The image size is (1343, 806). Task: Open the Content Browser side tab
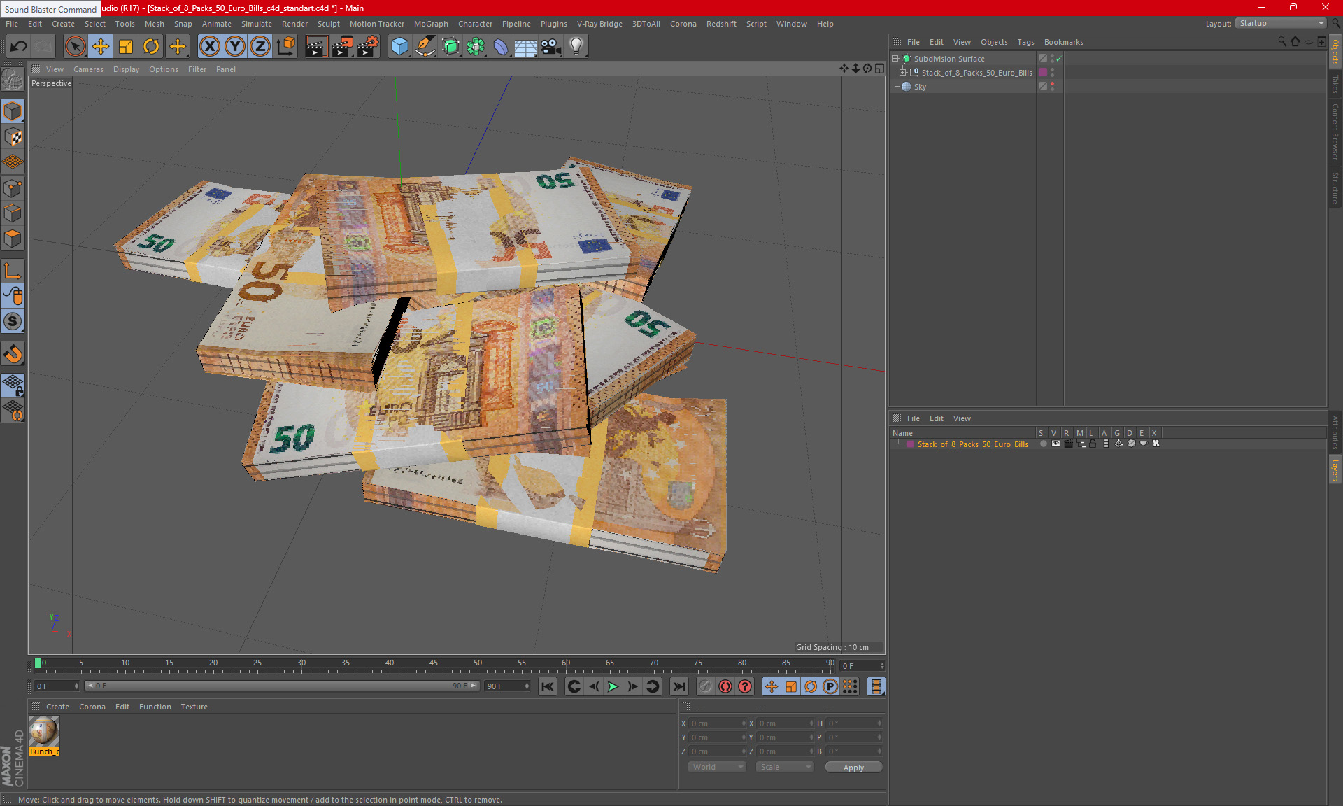click(x=1335, y=132)
